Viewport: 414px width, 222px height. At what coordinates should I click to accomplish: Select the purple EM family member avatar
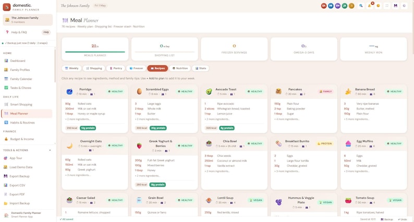click(x=337, y=6)
